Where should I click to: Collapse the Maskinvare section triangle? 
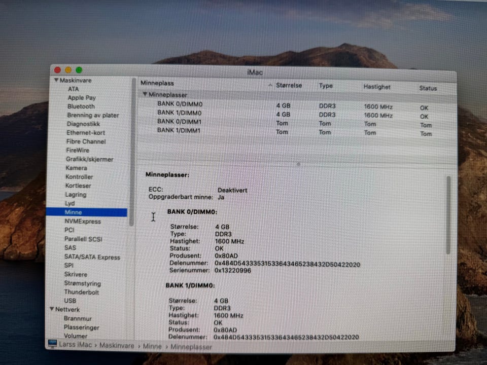pos(56,80)
